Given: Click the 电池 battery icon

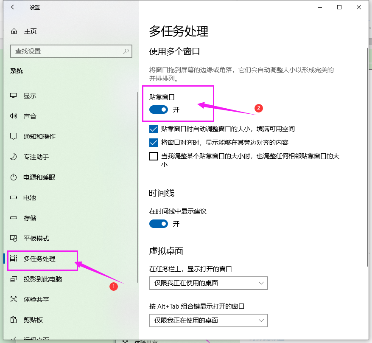Looking at the screenshot, I should click(x=14, y=197).
